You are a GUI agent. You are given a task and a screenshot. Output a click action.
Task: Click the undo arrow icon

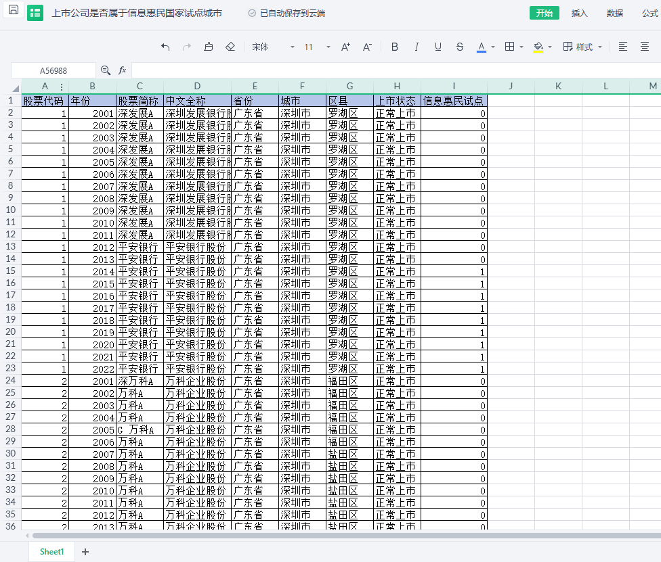tap(165, 47)
